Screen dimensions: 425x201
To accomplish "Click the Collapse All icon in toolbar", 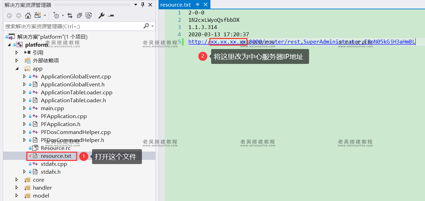I will 79,16.
